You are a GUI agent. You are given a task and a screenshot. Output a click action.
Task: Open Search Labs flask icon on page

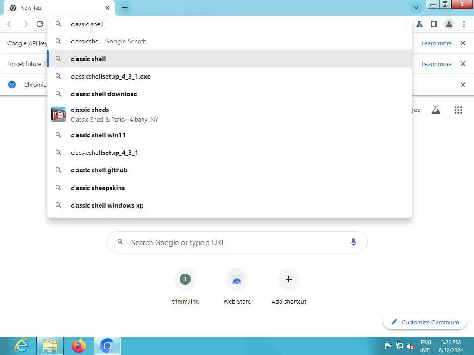[x=436, y=110]
